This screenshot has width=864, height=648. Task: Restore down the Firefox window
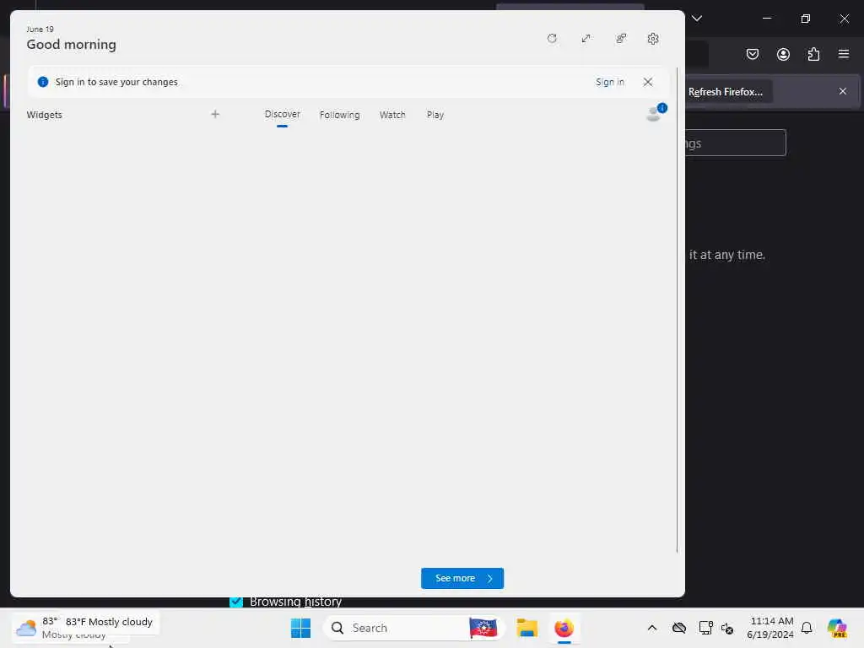pyautogui.click(x=806, y=19)
